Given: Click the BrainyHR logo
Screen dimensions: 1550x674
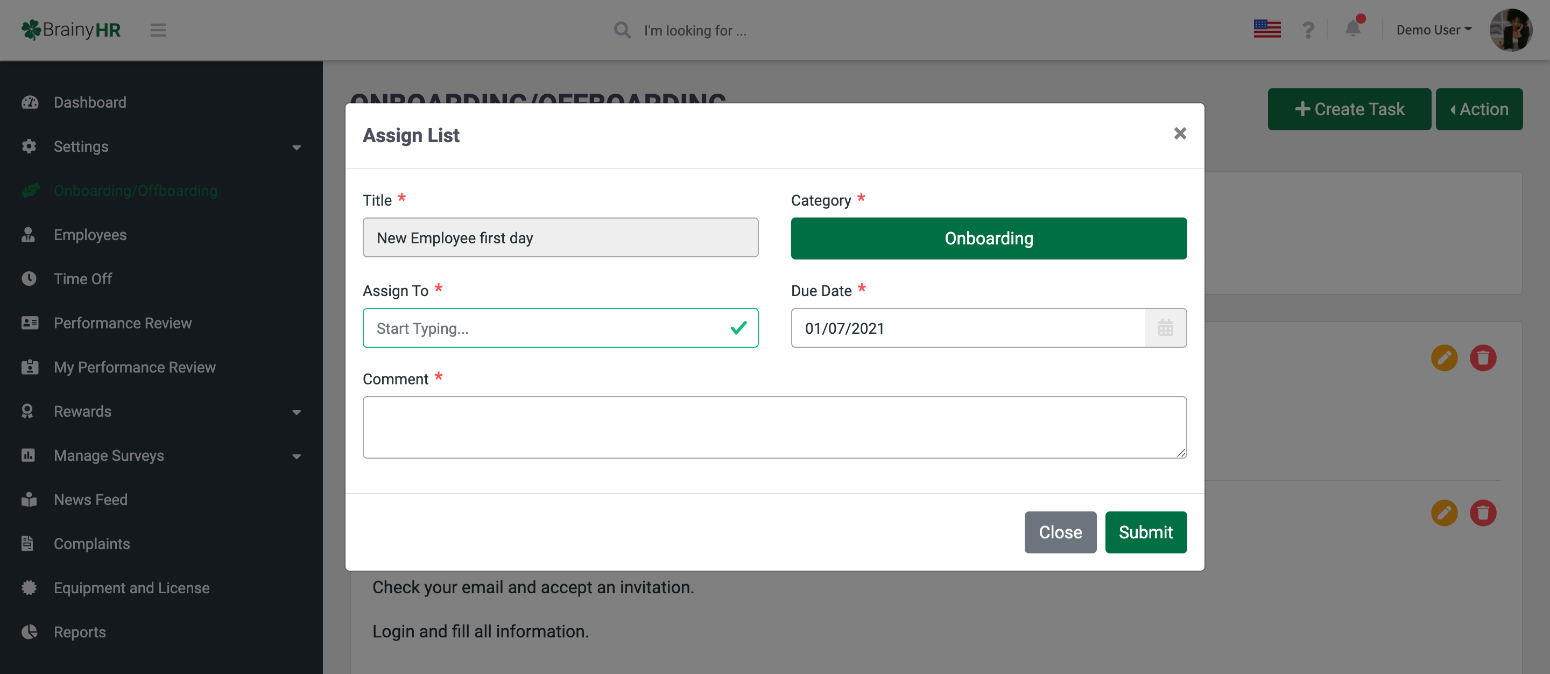Looking at the screenshot, I should (x=71, y=30).
